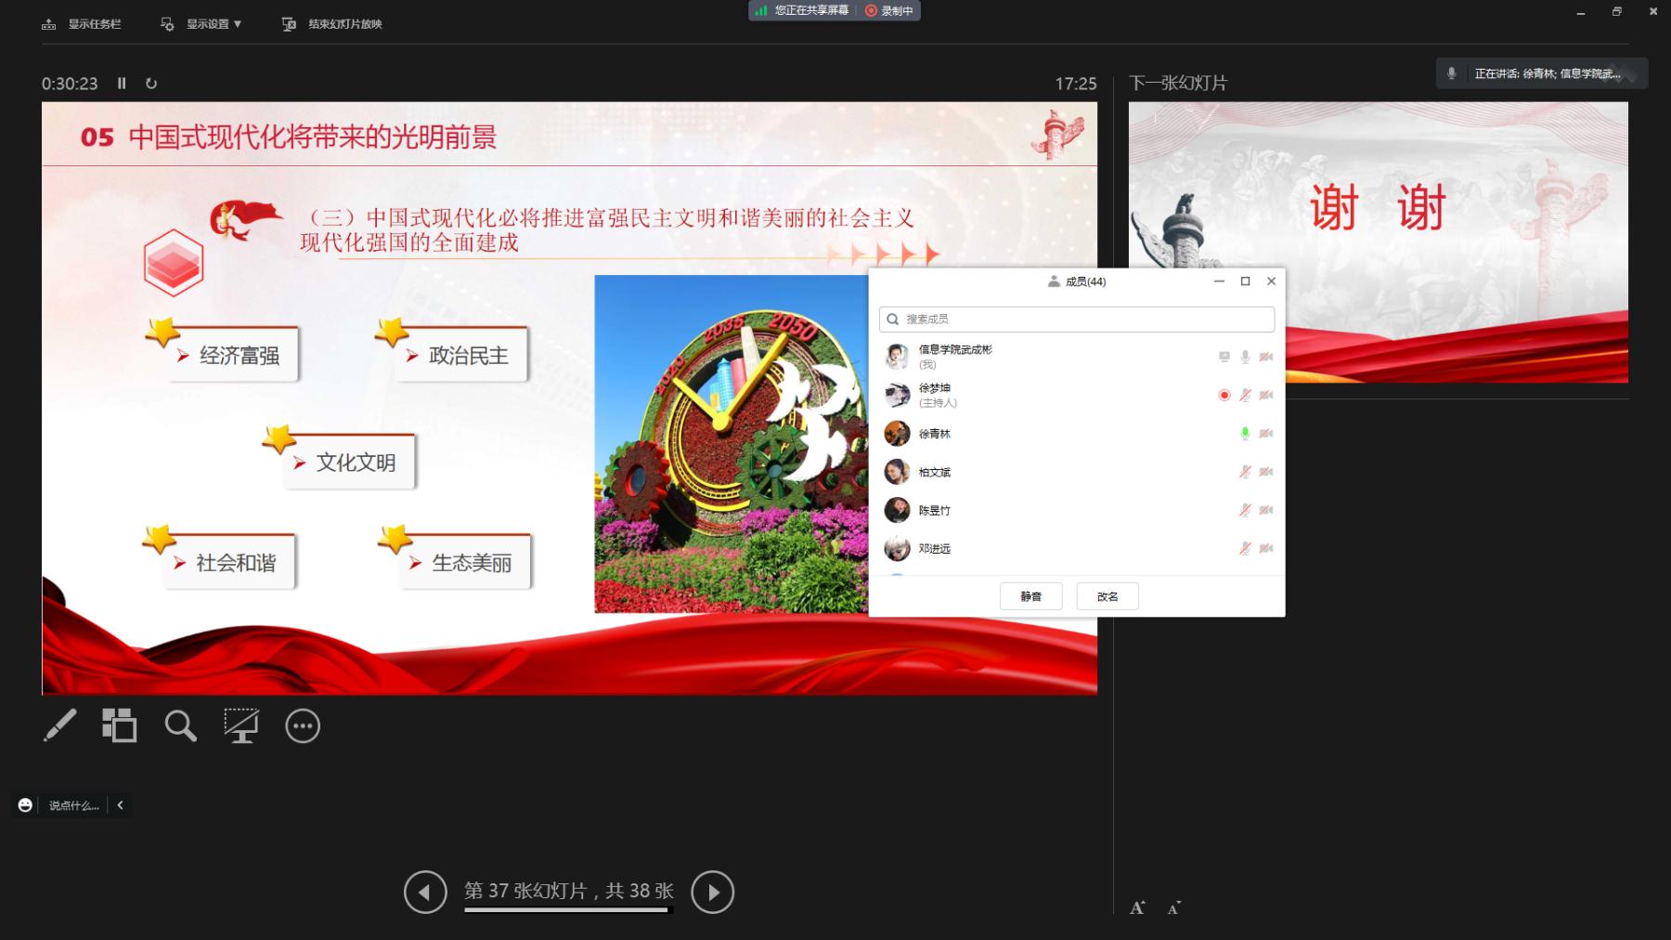Open the 显示设置 dropdown
Viewport: 1671px width, 940px height.
[202, 24]
